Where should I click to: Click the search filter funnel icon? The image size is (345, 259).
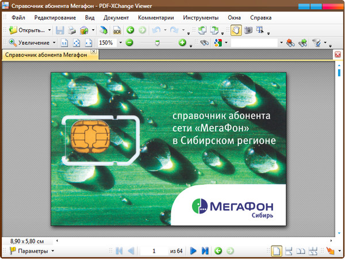317,43
